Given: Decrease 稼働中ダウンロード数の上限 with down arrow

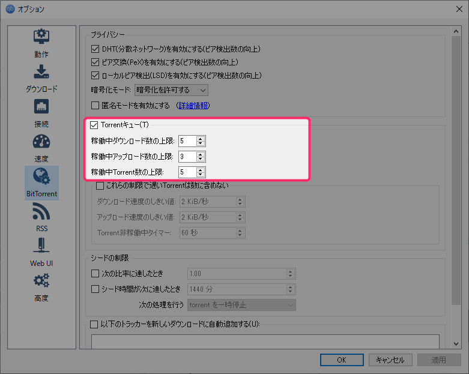Looking at the screenshot, I should point(201,143).
